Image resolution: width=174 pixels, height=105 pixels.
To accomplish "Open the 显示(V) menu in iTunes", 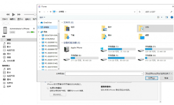I will pos(20,19).
